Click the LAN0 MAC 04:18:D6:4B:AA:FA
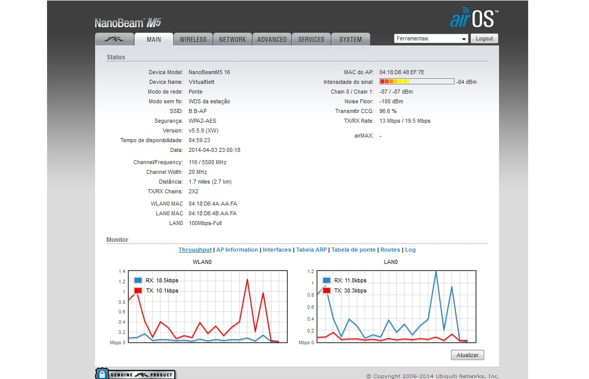 (x=213, y=213)
